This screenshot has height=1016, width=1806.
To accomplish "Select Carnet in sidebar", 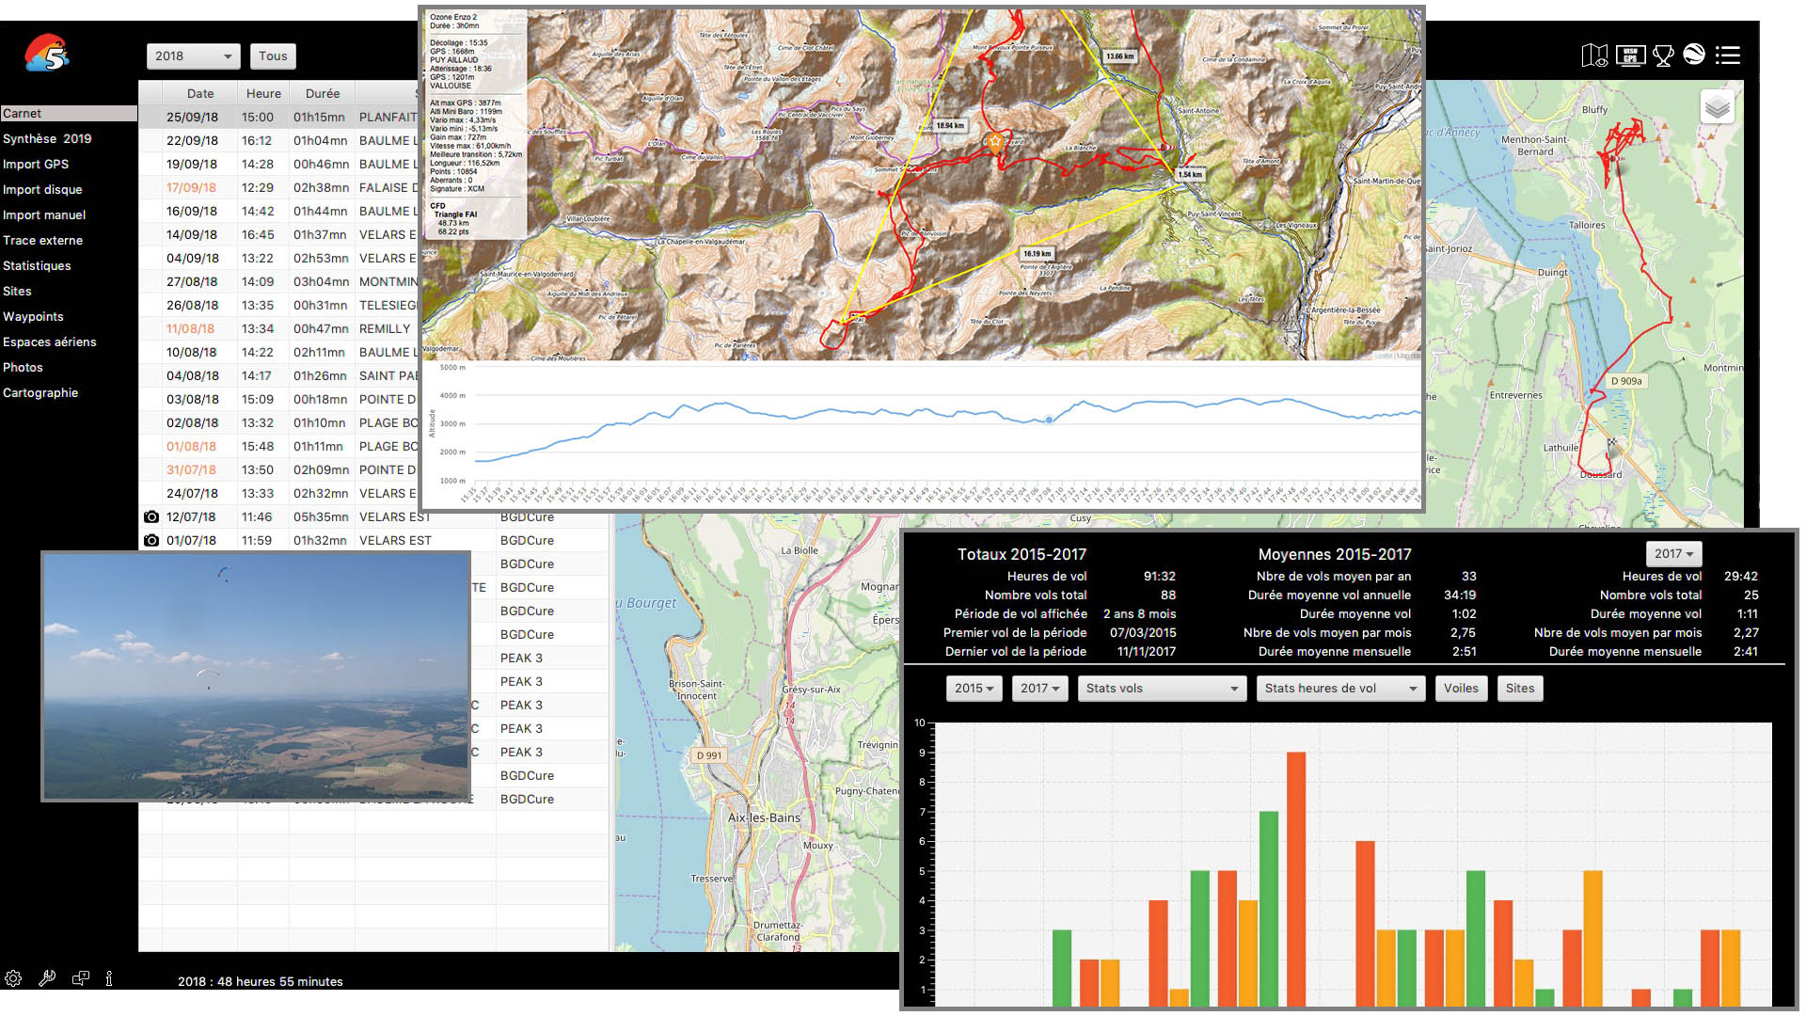I will tap(69, 113).
